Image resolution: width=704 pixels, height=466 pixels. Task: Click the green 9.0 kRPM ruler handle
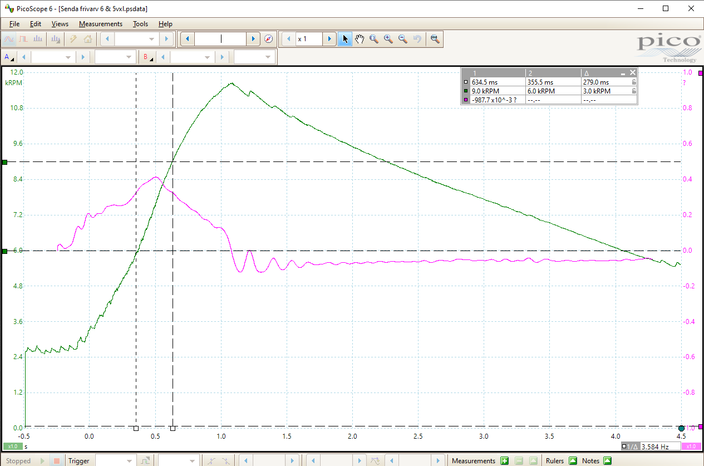click(4, 162)
